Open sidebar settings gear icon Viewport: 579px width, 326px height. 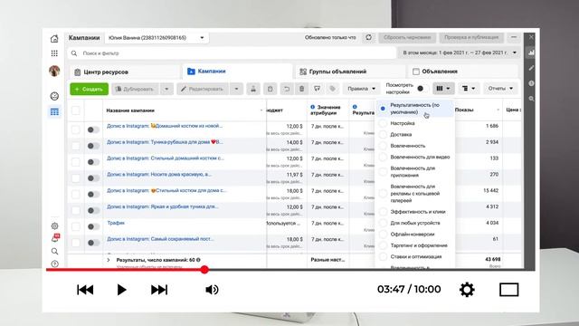(x=54, y=225)
